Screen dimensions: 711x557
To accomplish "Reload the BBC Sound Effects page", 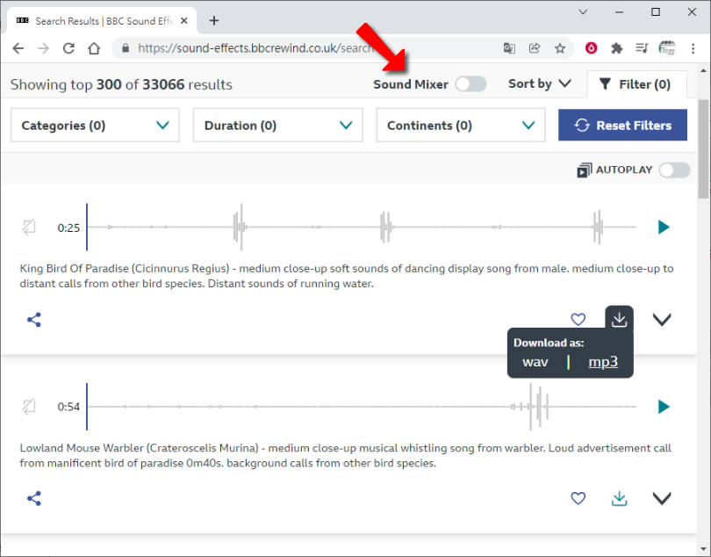I will point(68,48).
